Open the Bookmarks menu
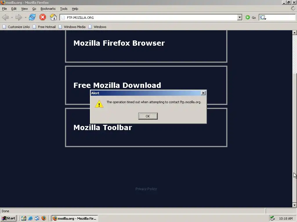 coord(48,9)
